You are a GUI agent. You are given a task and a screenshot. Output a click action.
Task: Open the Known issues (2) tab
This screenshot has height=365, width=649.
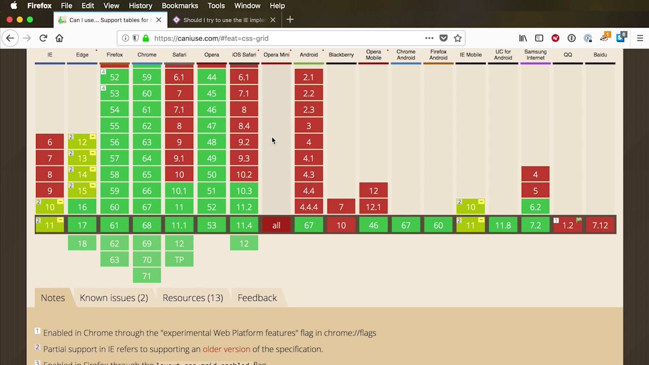click(x=114, y=298)
